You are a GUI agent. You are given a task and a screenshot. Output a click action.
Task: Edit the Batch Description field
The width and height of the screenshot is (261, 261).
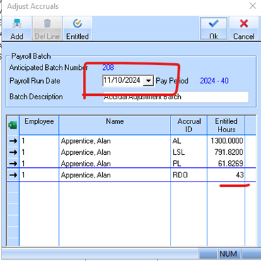pyautogui.click(x=176, y=97)
